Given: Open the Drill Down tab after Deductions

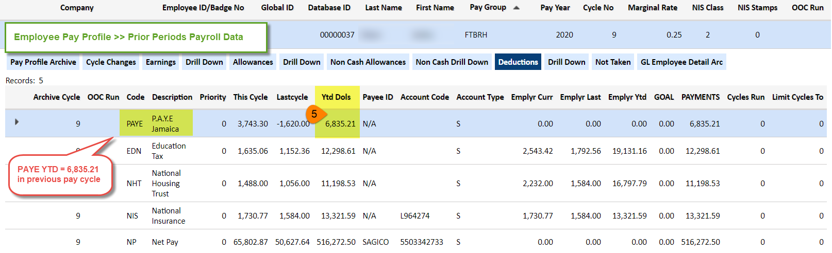Looking at the screenshot, I should 567,62.
